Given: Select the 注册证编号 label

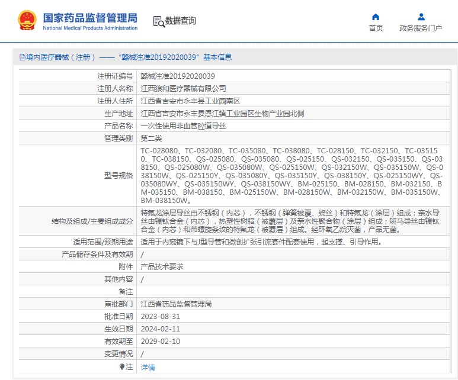Looking at the screenshot, I should [x=115, y=76].
